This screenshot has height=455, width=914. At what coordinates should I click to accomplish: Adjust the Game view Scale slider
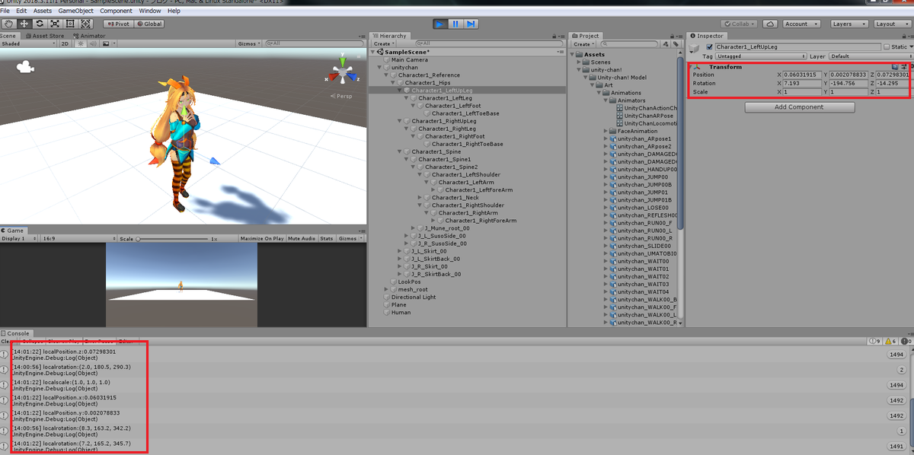[172, 239]
